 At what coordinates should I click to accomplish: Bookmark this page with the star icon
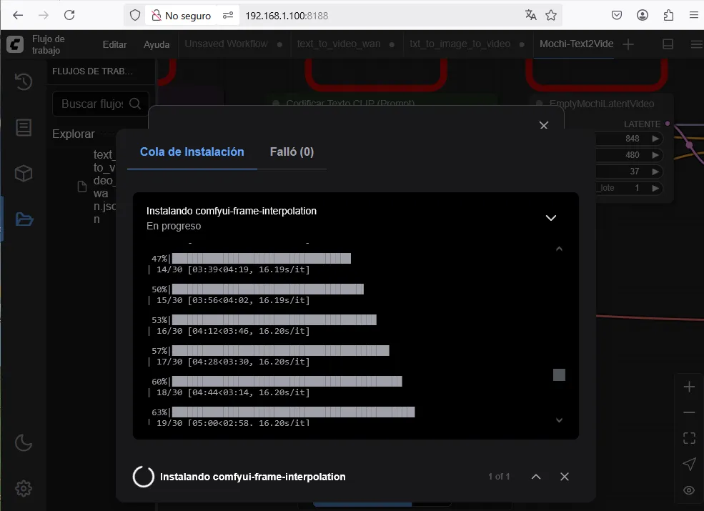[551, 15]
